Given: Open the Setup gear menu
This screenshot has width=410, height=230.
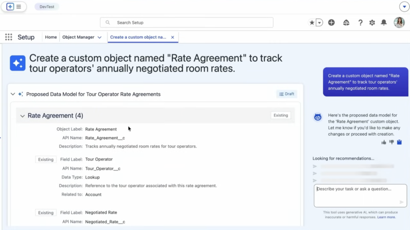Looking at the screenshot, I should [372, 23].
